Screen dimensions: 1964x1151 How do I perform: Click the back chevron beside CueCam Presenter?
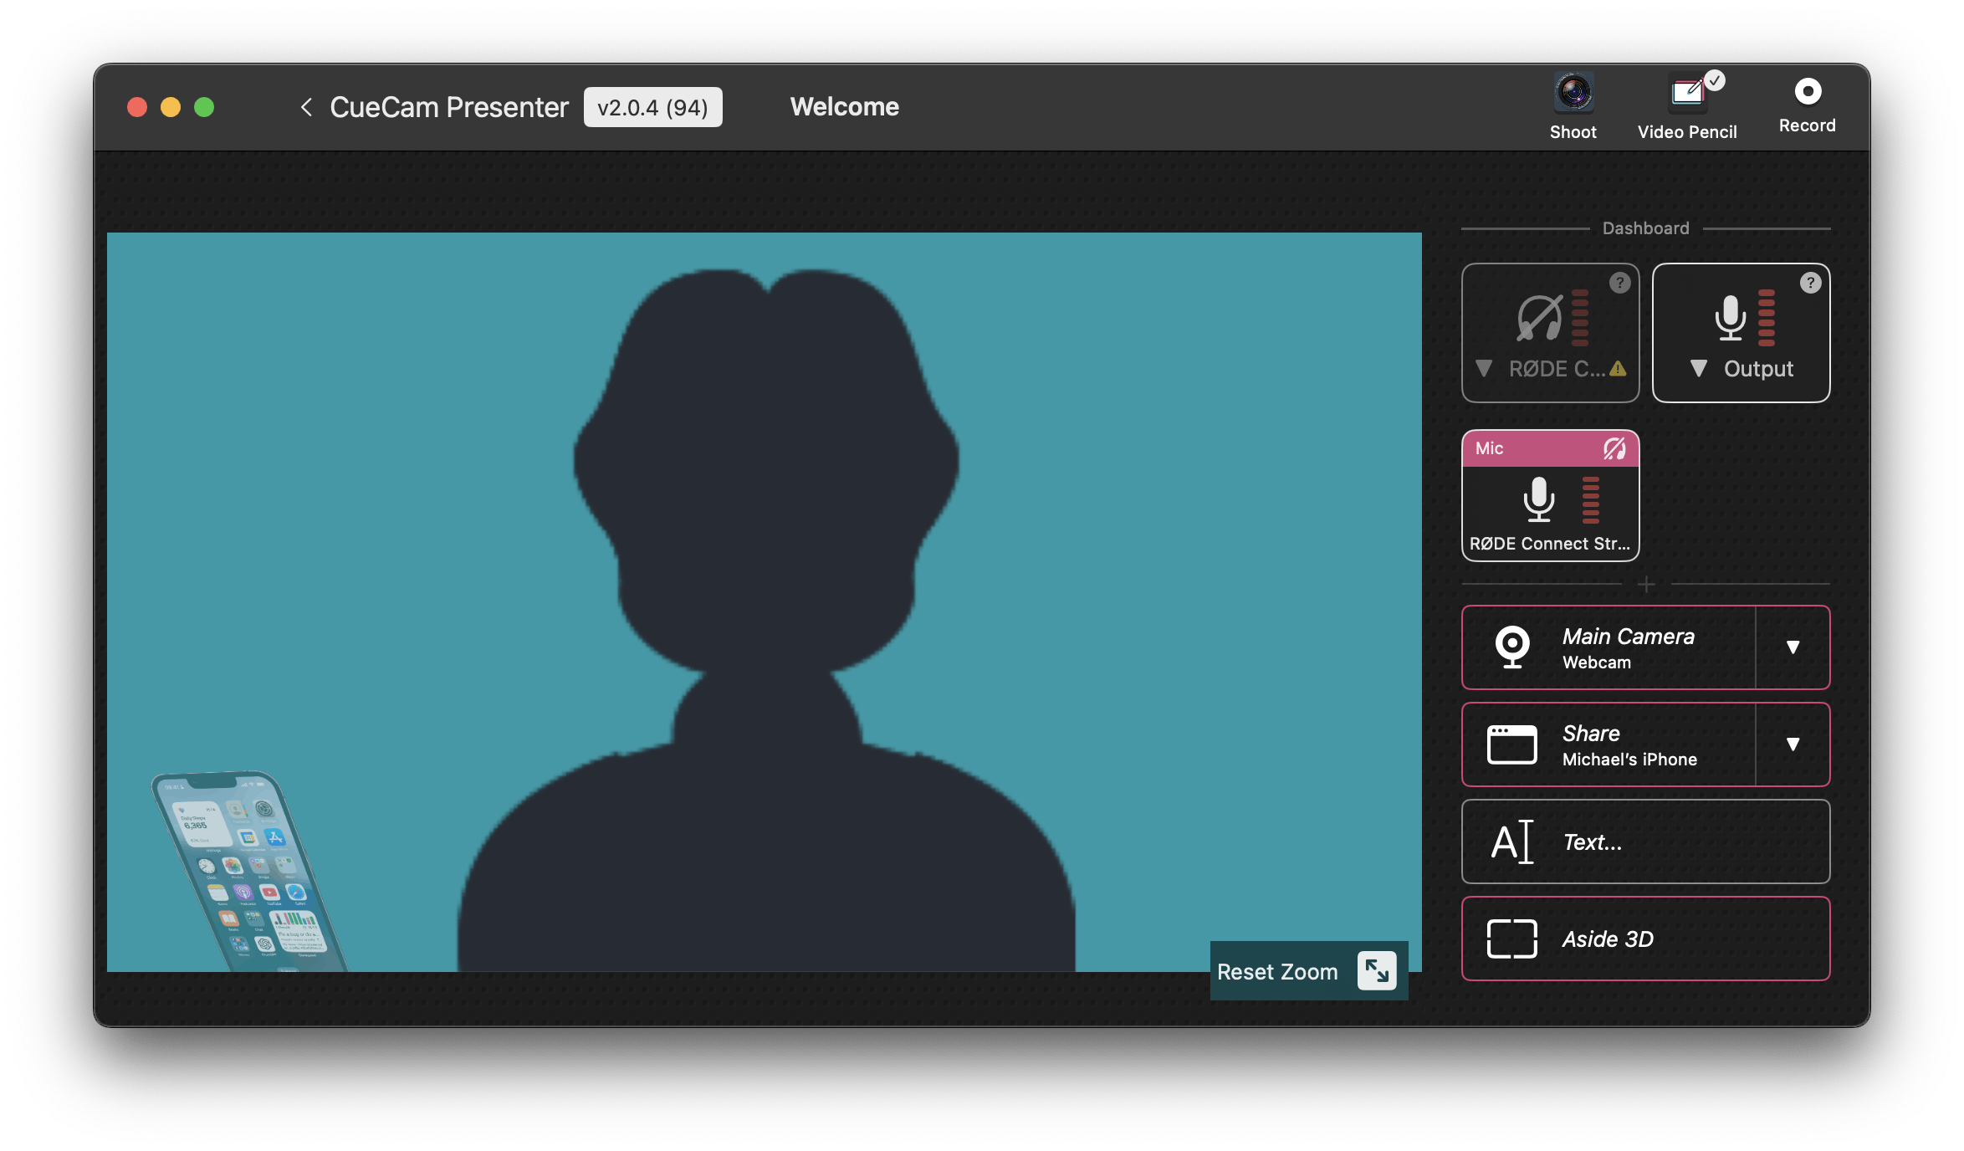pyautogui.click(x=306, y=107)
